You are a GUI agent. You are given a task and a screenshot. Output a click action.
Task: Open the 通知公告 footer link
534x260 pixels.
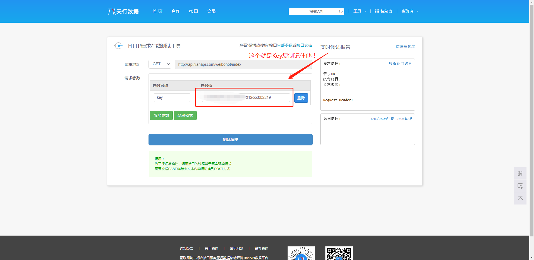tap(186, 249)
